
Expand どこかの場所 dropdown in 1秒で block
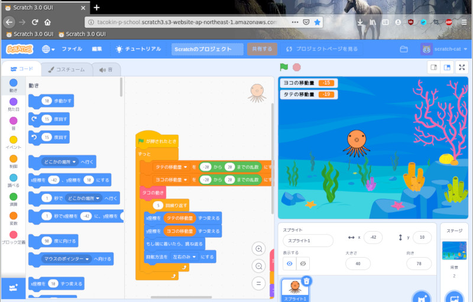click(83, 199)
